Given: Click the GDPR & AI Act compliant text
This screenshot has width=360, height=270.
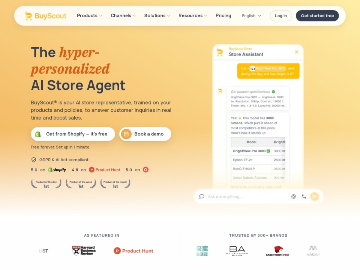Looking at the screenshot, I should click(x=64, y=160).
